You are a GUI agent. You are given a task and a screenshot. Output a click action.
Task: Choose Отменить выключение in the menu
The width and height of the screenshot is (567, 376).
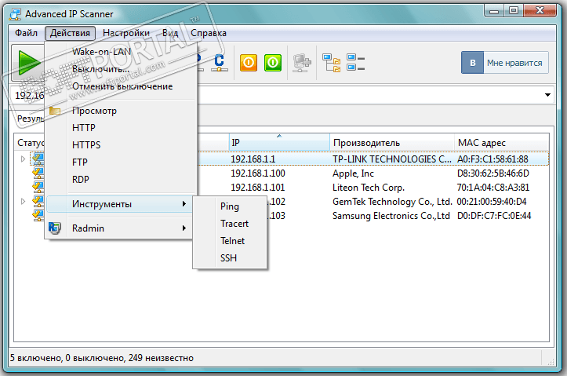[x=122, y=86]
